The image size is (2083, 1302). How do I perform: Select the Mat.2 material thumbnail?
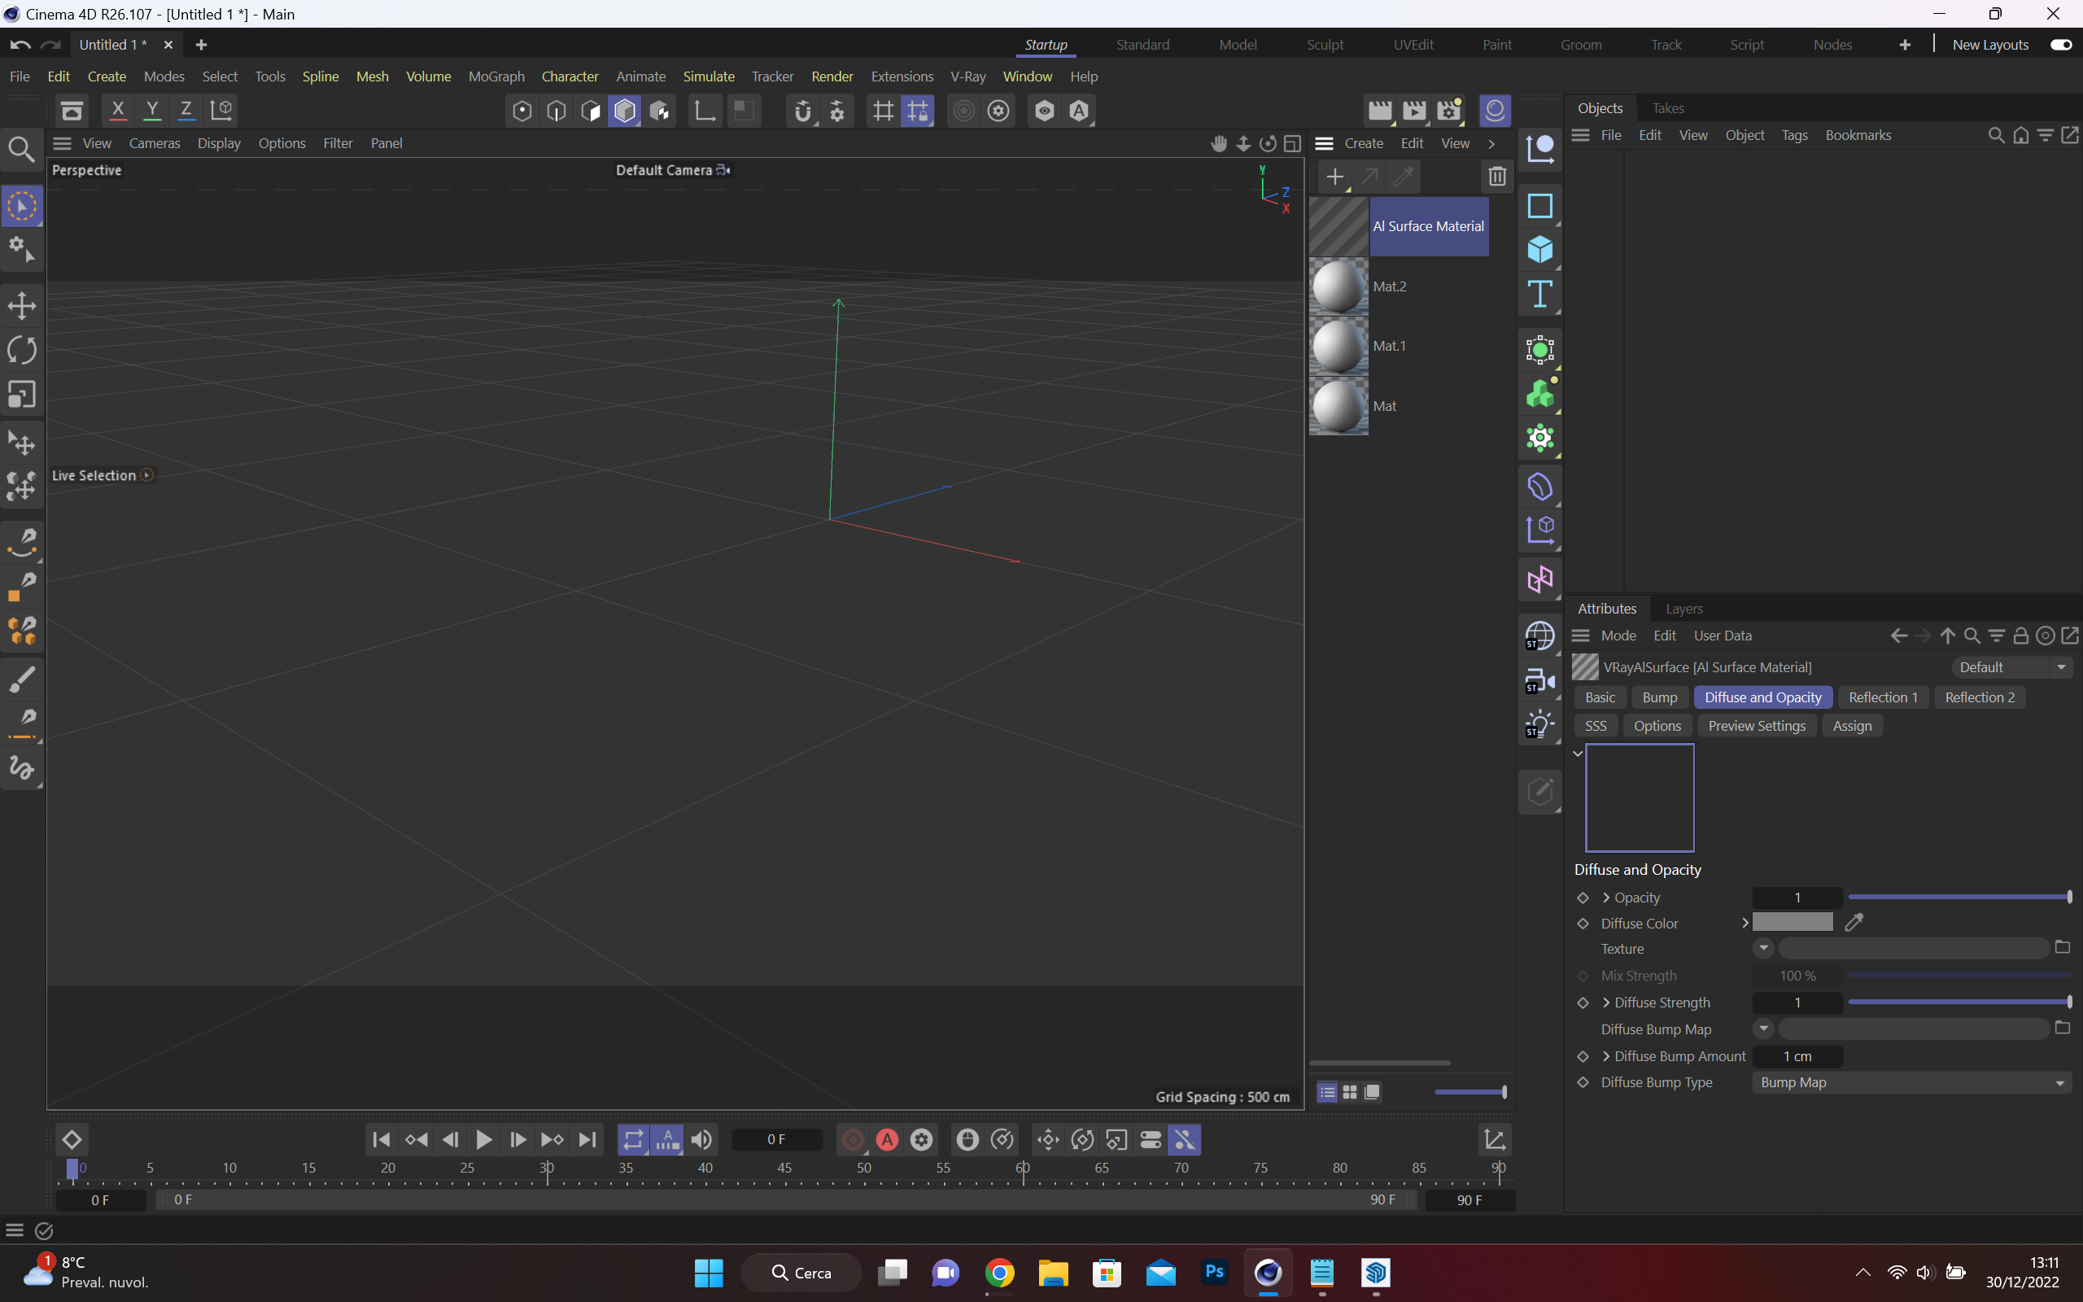(1338, 286)
